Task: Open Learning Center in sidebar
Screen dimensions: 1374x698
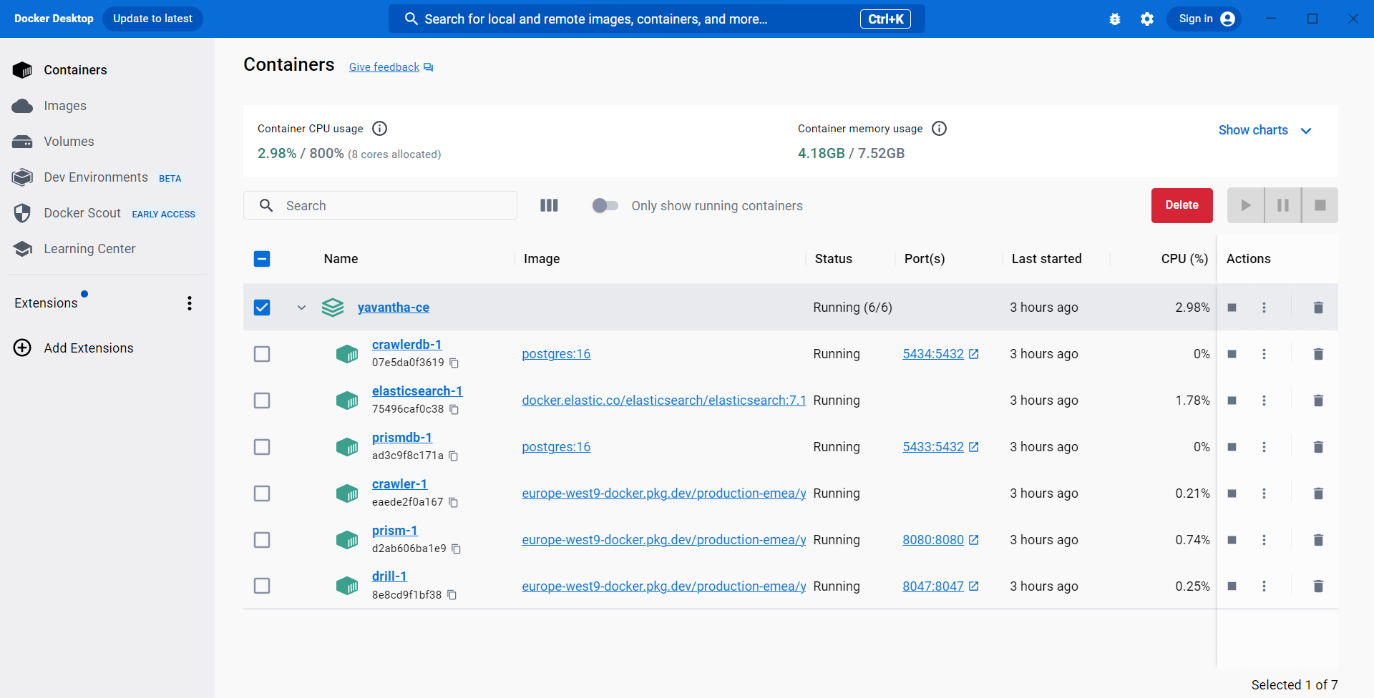Action: pyautogui.click(x=107, y=249)
